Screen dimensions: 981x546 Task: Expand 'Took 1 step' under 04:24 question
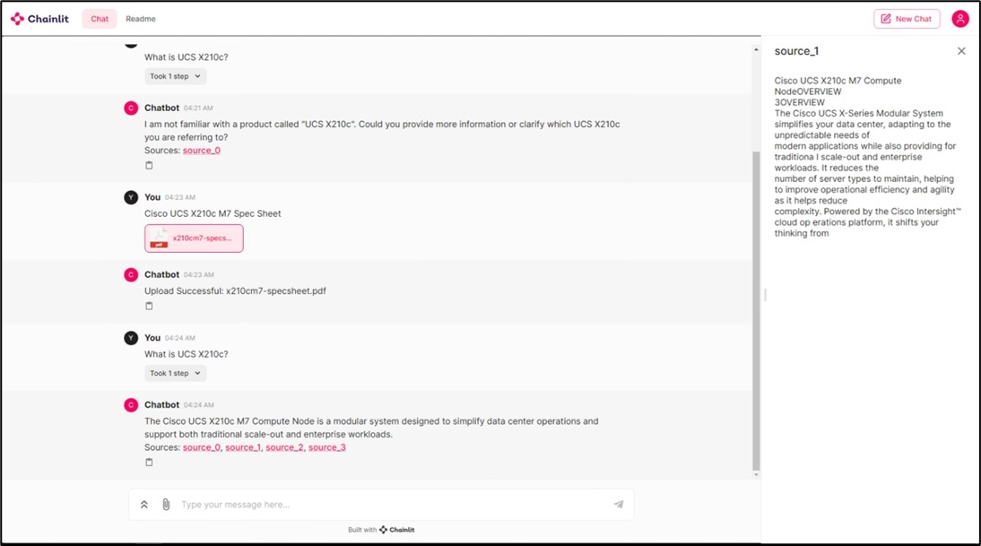click(175, 373)
